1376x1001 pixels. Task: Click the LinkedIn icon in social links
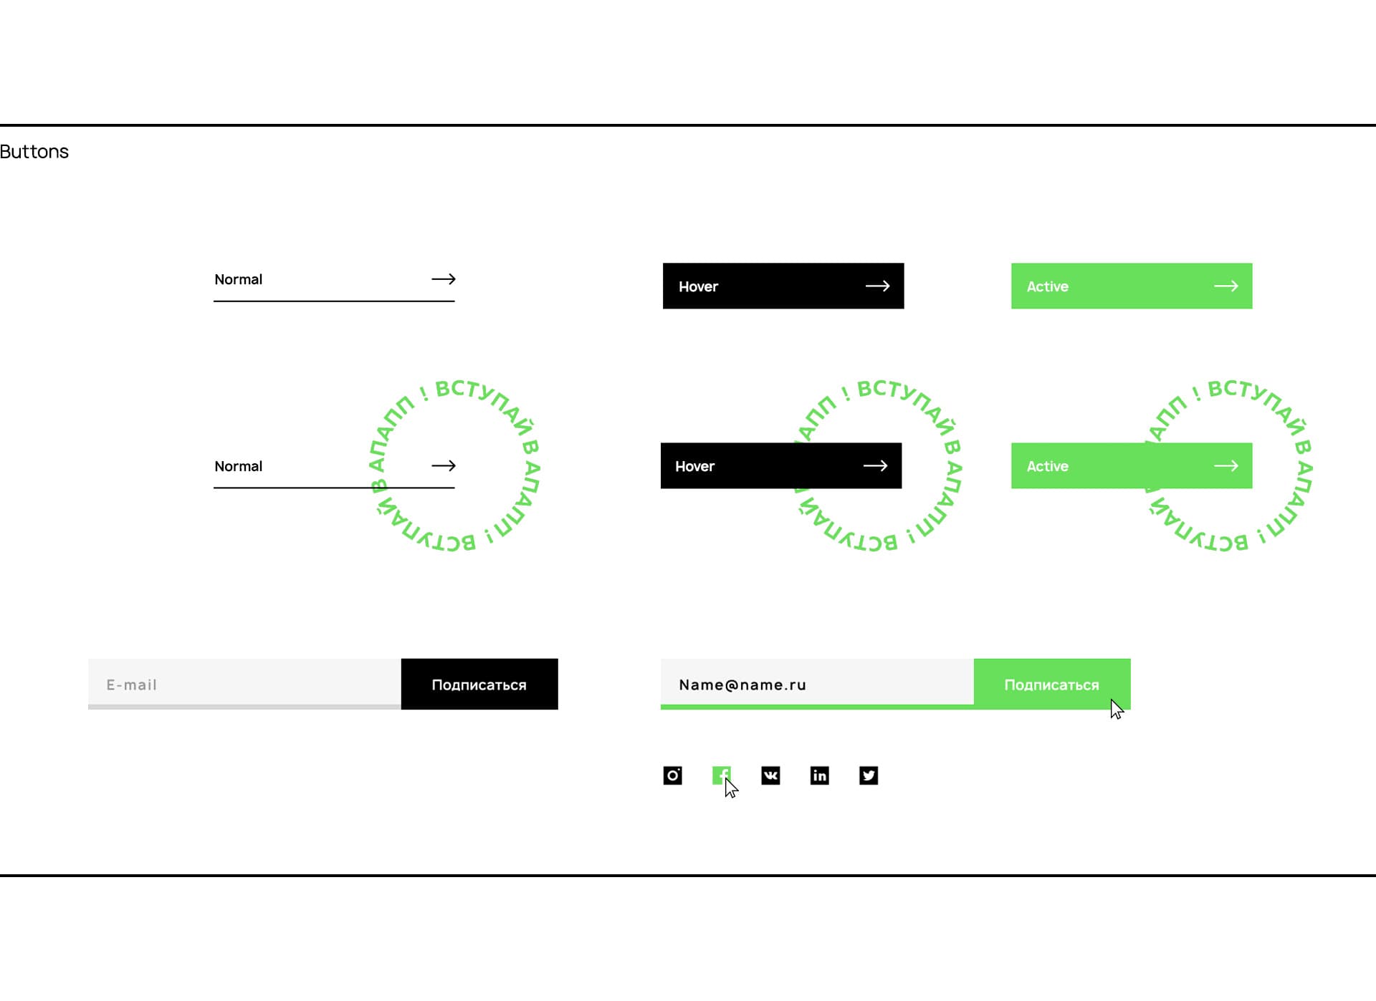tap(819, 775)
